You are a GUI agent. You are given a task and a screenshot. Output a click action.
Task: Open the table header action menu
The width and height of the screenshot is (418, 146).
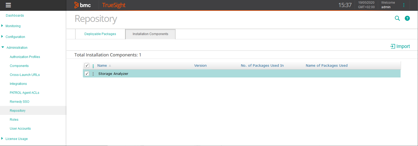[93, 66]
